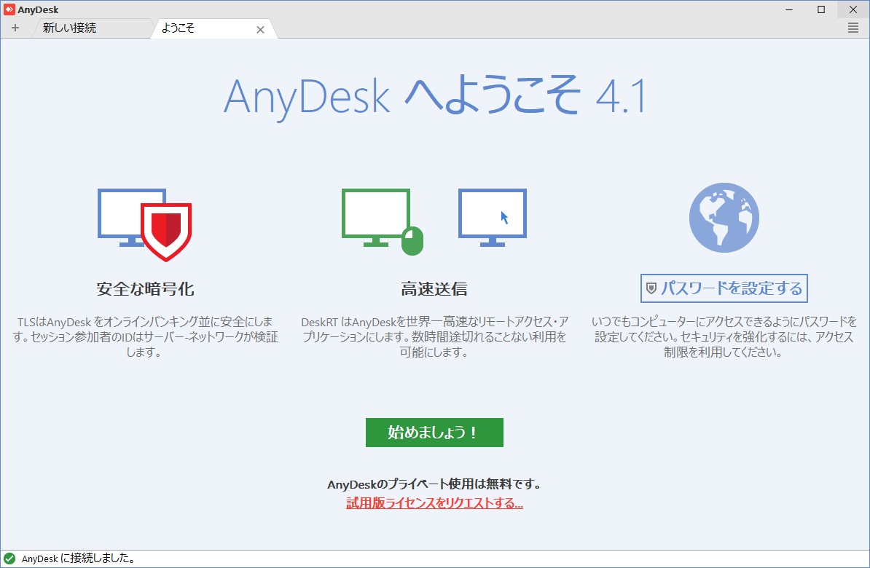
Task: Click the green checkmark status icon
Action: click(x=9, y=559)
